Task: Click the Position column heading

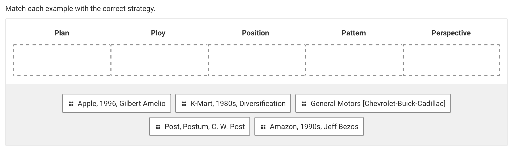Action: coord(255,33)
